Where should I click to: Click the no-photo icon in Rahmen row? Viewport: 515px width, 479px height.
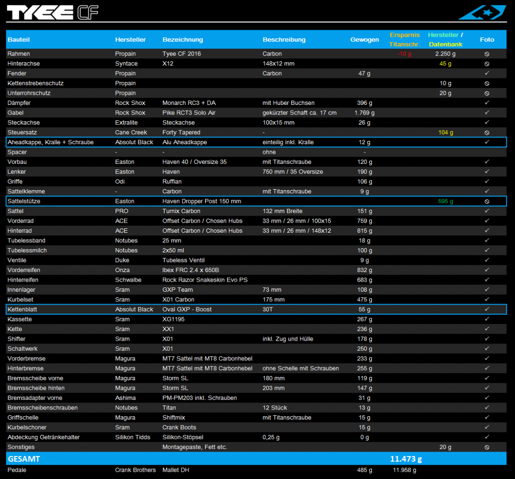point(487,54)
